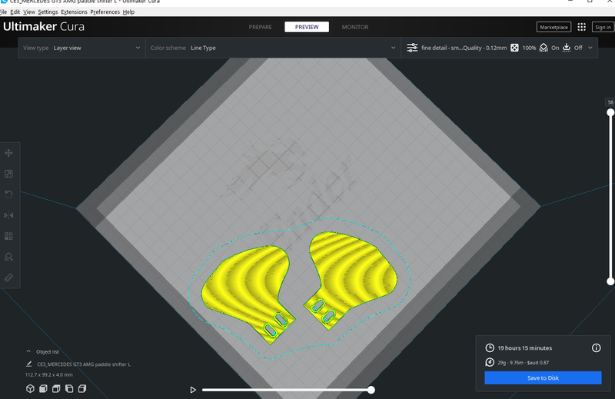Select the Support Blocker tool
The height and width of the screenshot is (399, 615).
coord(9,257)
